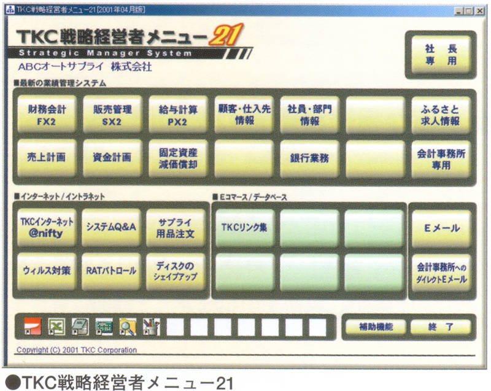The height and width of the screenshot is (391, 491).
Task: Open the folder with magnifier shortcut
Action: pos(128,327)
